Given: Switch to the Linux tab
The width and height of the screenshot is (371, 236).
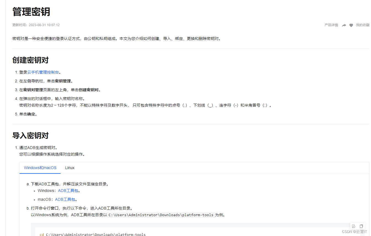Looking at the screenshot, I should [x=70, y=168].
